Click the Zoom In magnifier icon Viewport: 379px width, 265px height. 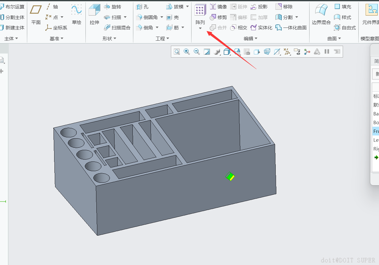pos(187,52)
